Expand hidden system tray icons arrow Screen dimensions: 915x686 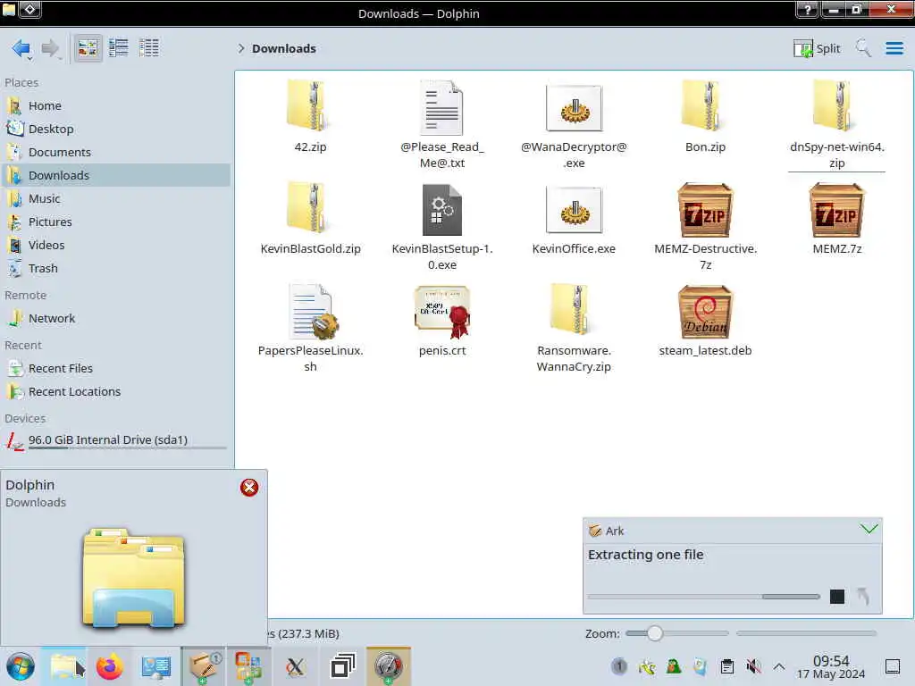point(779,666)
